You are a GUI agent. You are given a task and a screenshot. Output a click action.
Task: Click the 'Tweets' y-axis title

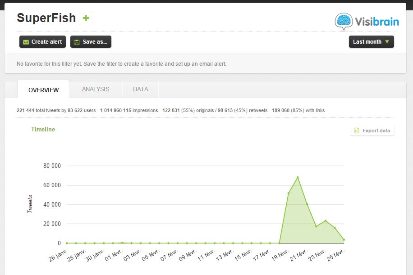pyautogui.click(x=30, y=204)
